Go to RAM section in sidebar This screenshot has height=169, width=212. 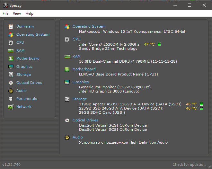coord(20,50)
